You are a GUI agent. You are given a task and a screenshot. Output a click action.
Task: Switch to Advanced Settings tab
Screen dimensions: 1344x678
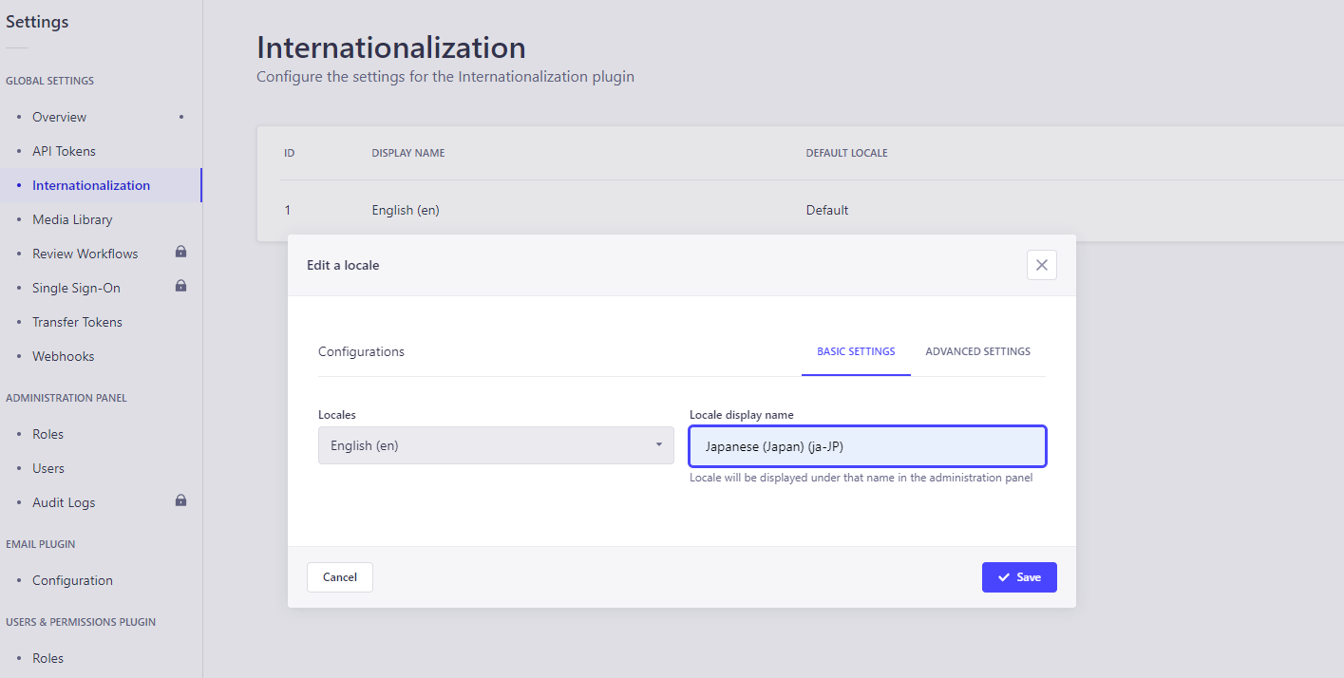click(977, 351)
